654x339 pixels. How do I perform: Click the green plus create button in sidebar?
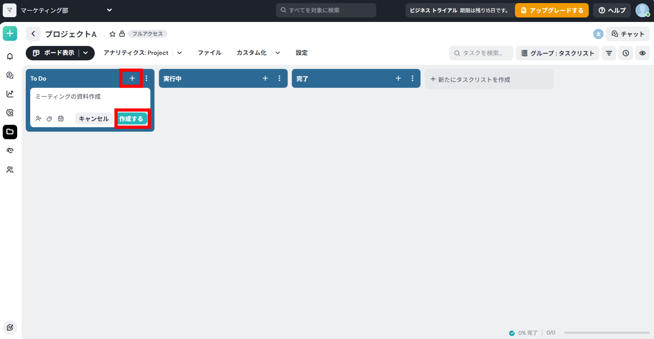coord(10,34)
